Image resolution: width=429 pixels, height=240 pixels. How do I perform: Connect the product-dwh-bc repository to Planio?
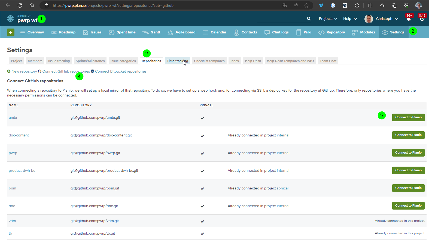coord(408,170)
